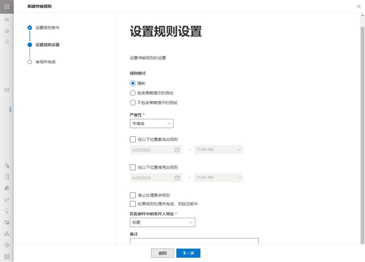
Task: Check 停止处理更多规则
Action: click(133, 195)
